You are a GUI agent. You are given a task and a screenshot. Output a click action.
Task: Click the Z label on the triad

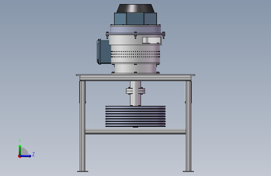coord(33,154)
